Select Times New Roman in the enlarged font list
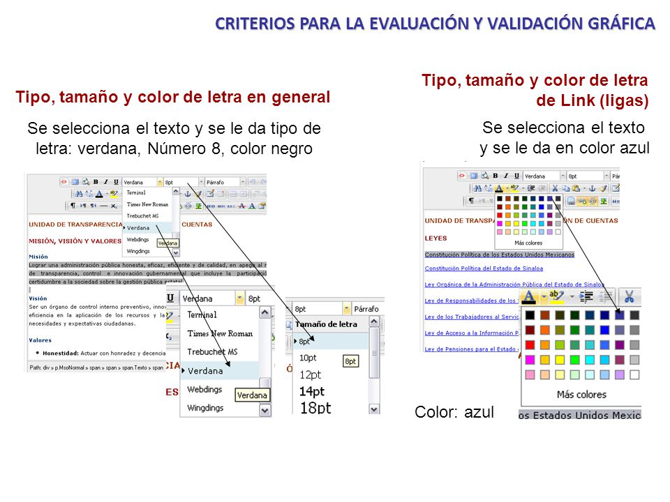Screen dimensions: 670x502 pos(220,333)
